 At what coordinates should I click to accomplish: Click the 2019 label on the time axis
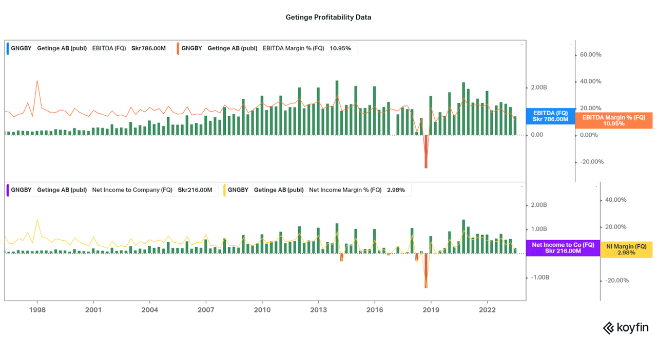tap(431, 310)
